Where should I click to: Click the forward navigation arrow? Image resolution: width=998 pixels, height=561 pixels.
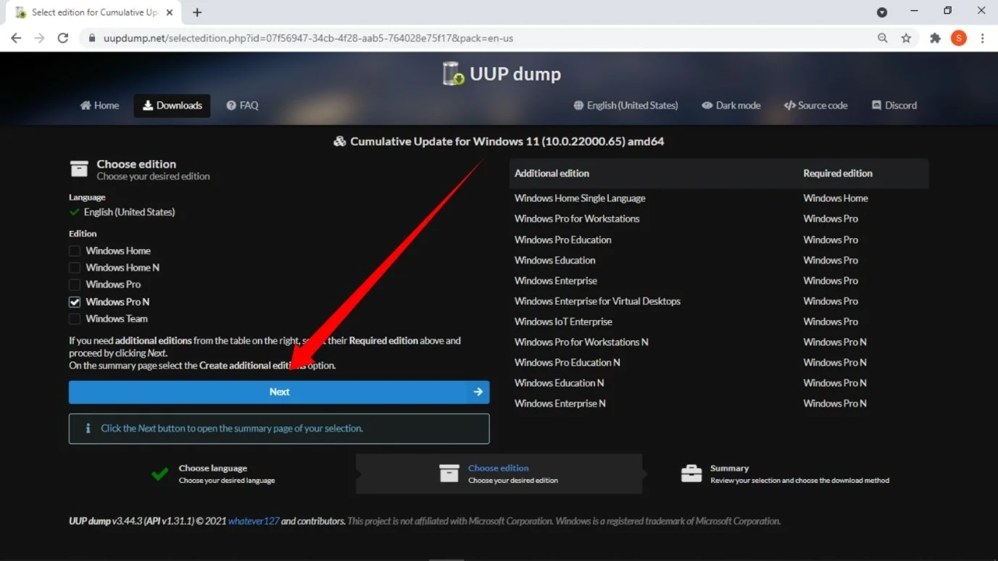coord(39,38)
